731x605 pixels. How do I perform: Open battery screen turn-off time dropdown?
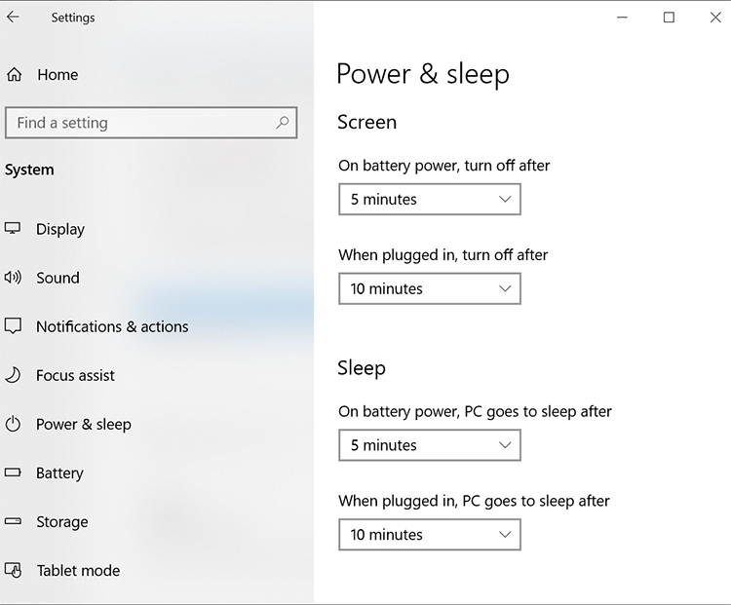(429, 200)
